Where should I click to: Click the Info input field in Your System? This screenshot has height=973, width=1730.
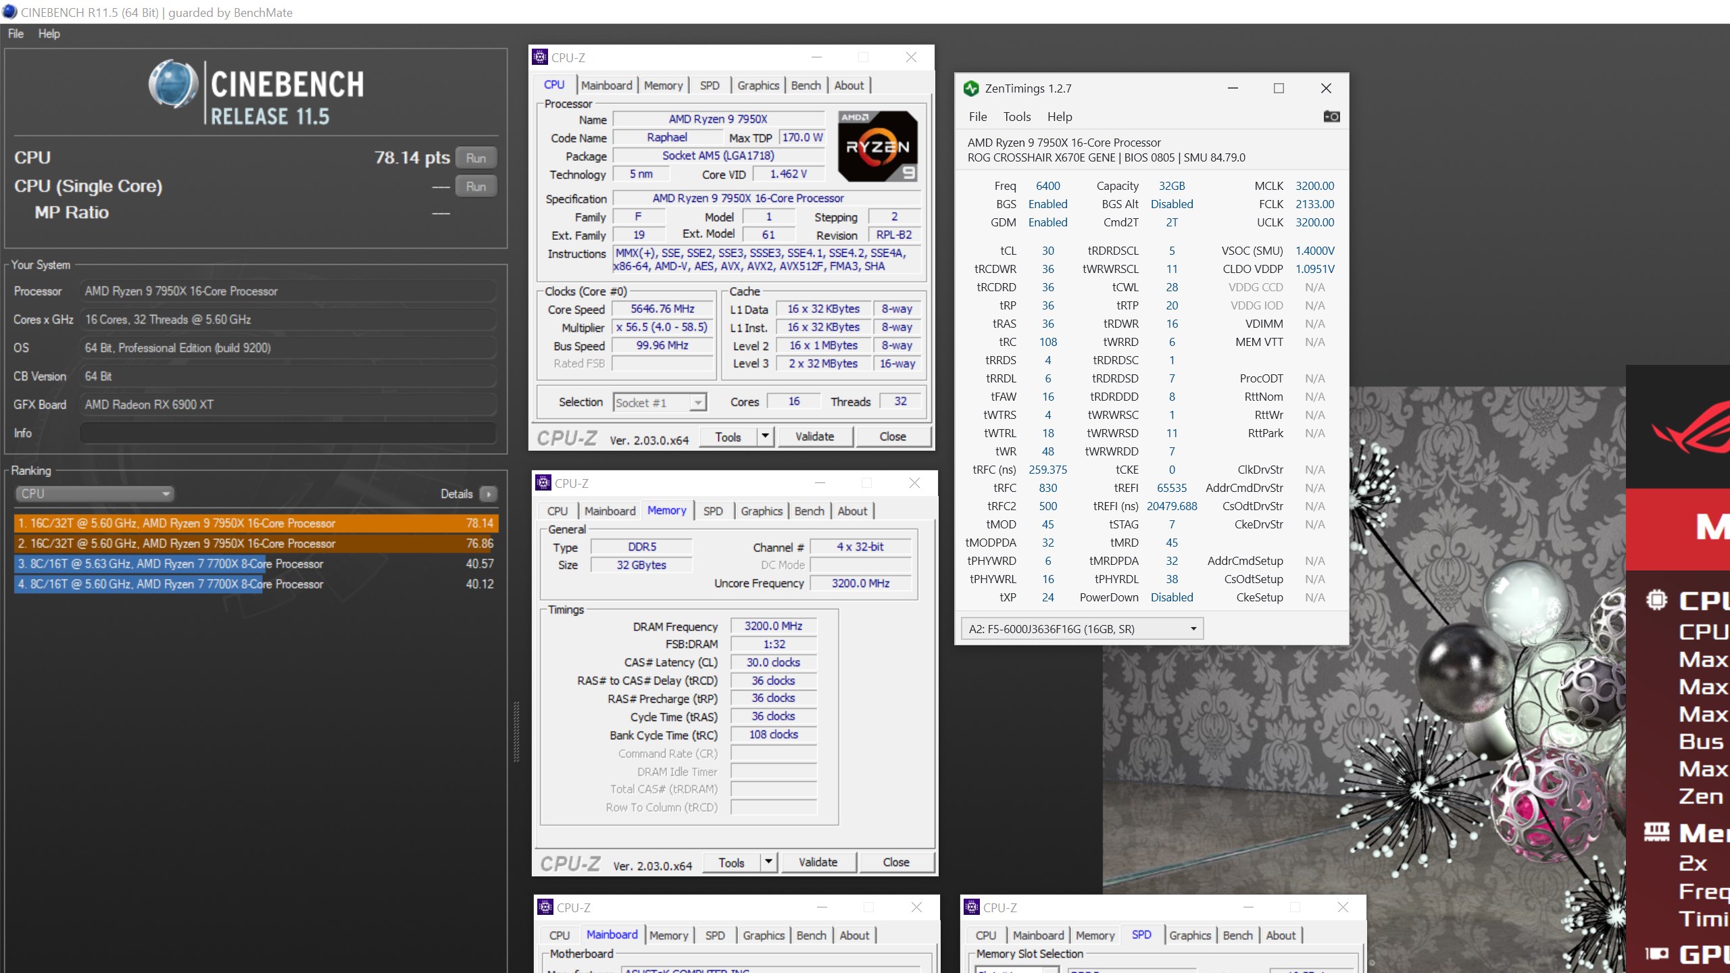coord(288,433)
